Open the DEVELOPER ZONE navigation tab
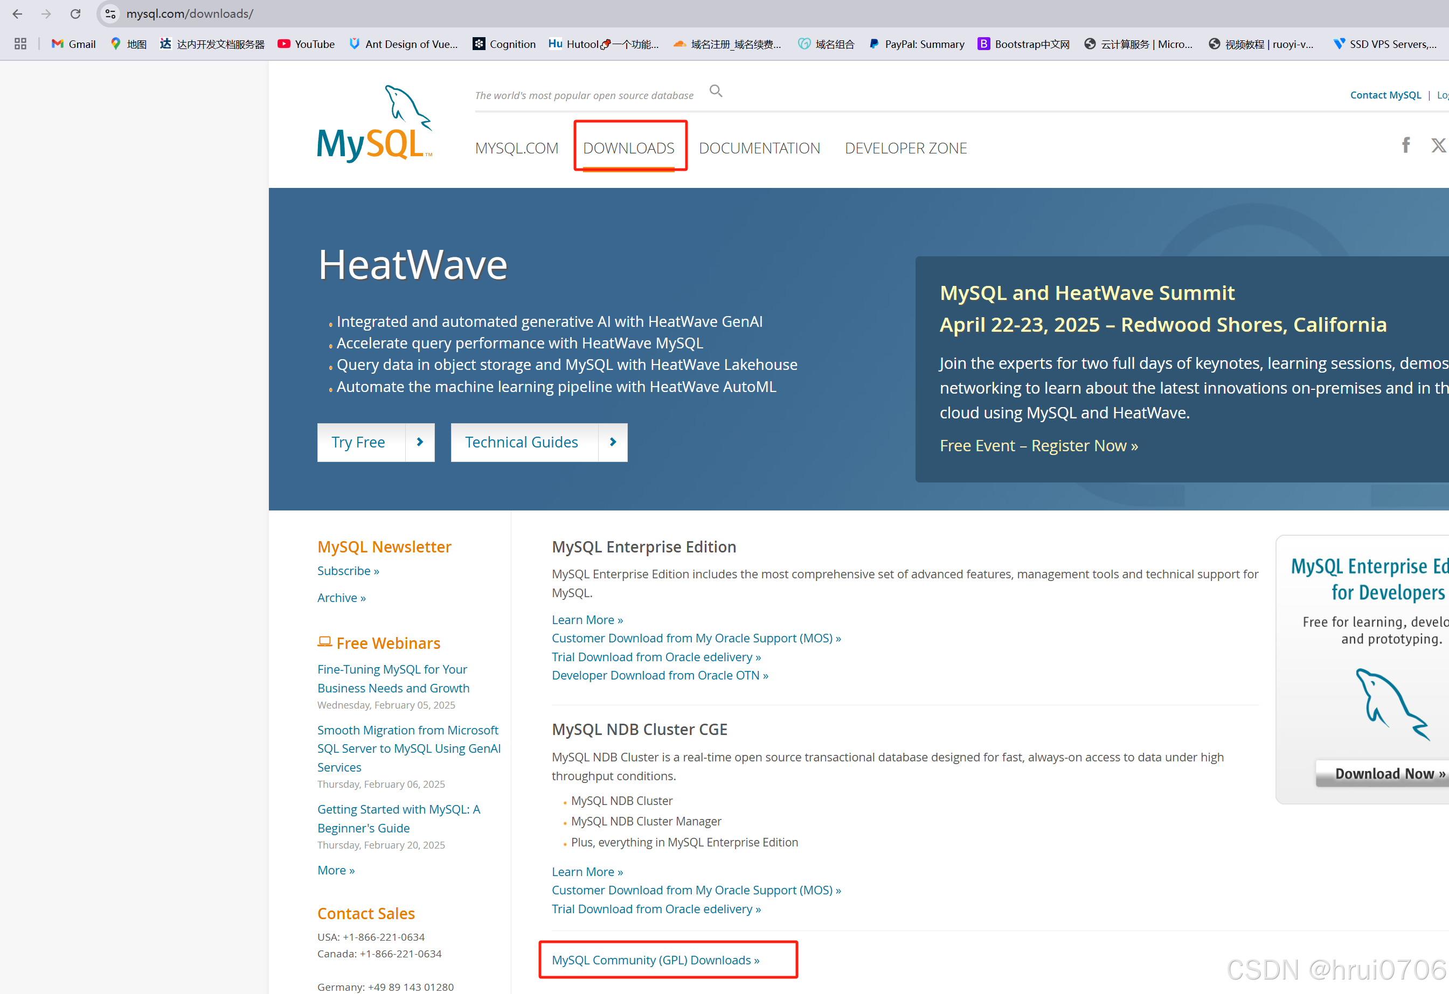 [905, 148]
